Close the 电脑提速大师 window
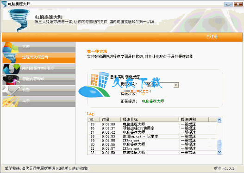 pos(238,4)
